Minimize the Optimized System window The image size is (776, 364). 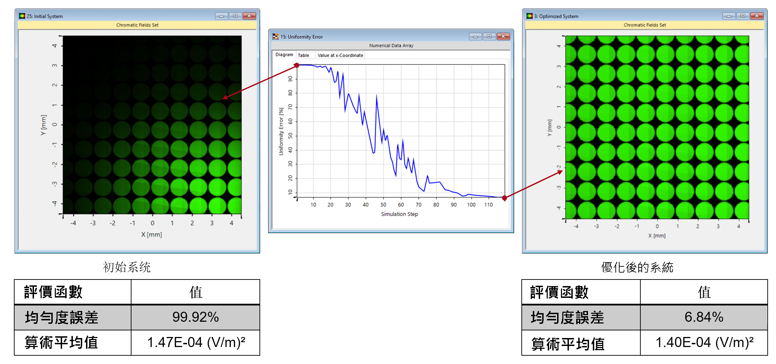729,16
